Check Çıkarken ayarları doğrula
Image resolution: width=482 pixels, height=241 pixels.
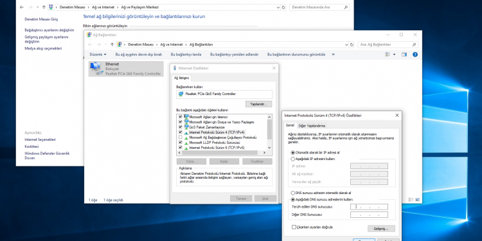[294, 227]
